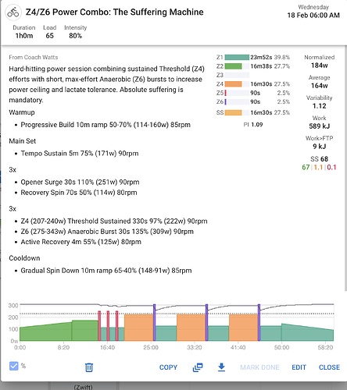Image resolution: width=347 pixels, height=390 pixels.
Task: Click the first purple Z6 burst marker
Action: (x=155, y=322)
